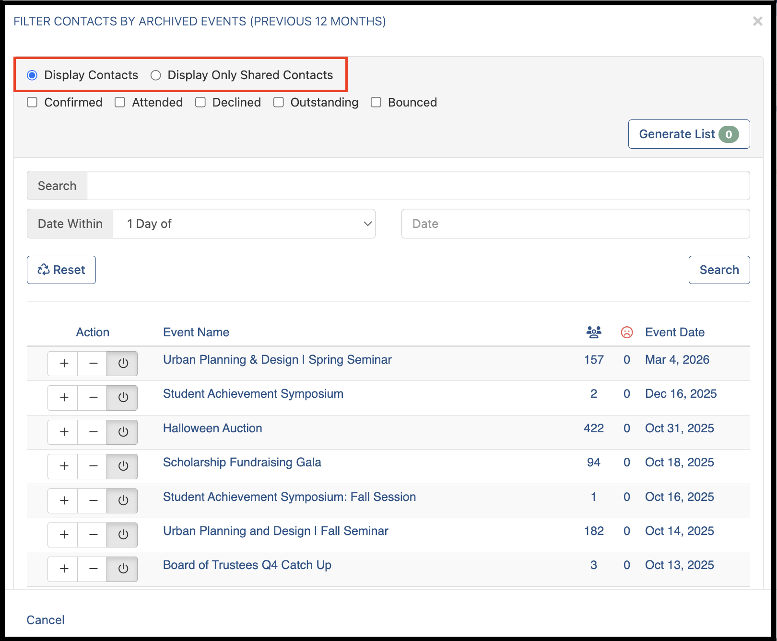Click Action column header
Image resolution: width=777 pixels, height=641 pixels.
click(x=93, y=332)
